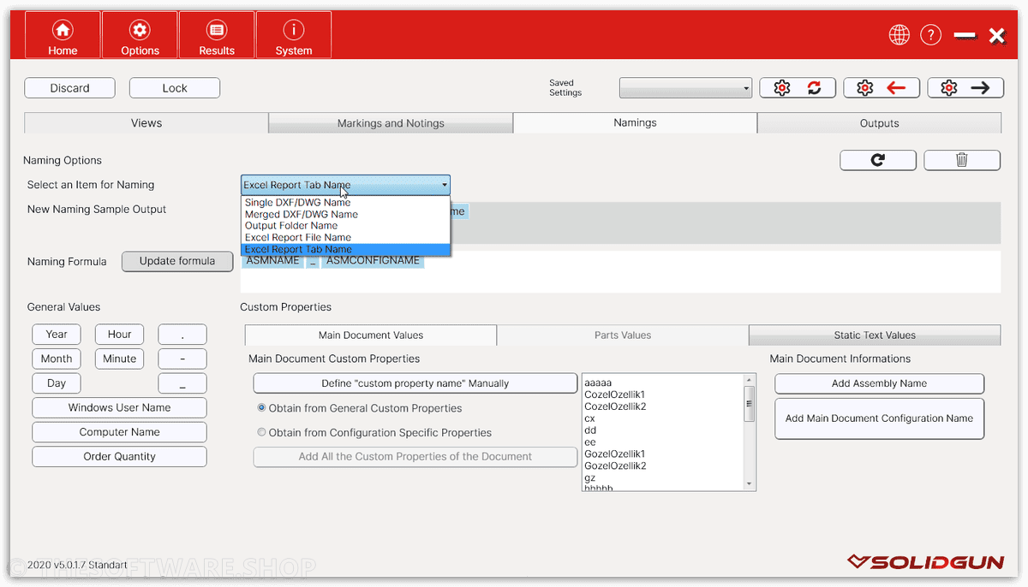Open help question mark icon

click(931, 35)
